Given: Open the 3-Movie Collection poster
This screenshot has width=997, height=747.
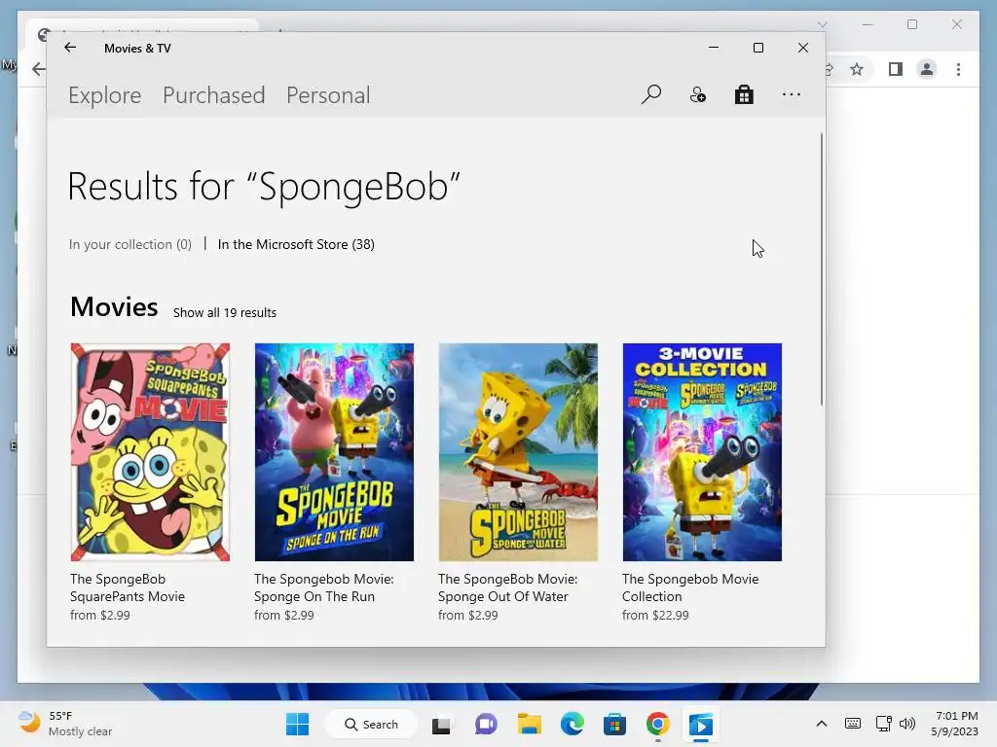Looking at the screenshot, I should point(702,452).
